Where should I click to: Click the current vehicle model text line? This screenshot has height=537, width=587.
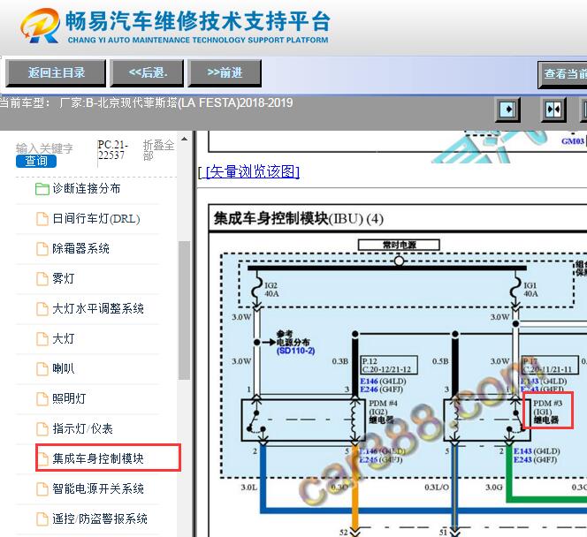147,102
